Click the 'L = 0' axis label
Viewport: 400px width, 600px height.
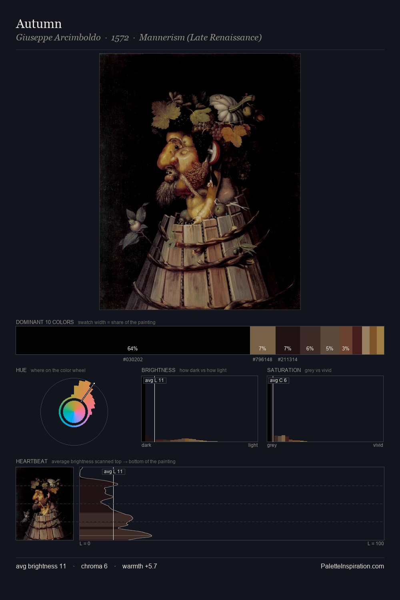coord(85,544)
